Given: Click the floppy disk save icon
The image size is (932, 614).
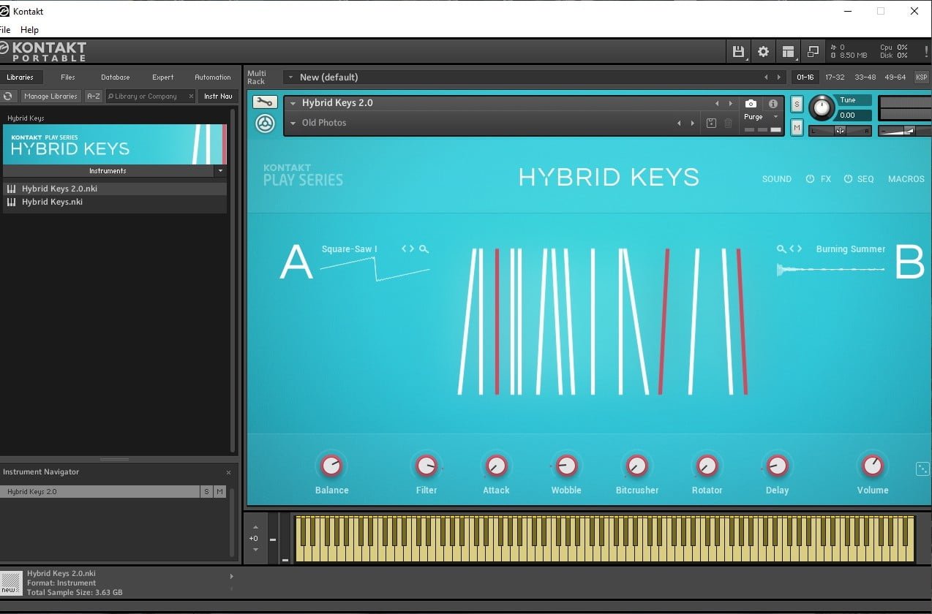Looking at the screenshot, I should pyautogui.click(x=738, y=51).
